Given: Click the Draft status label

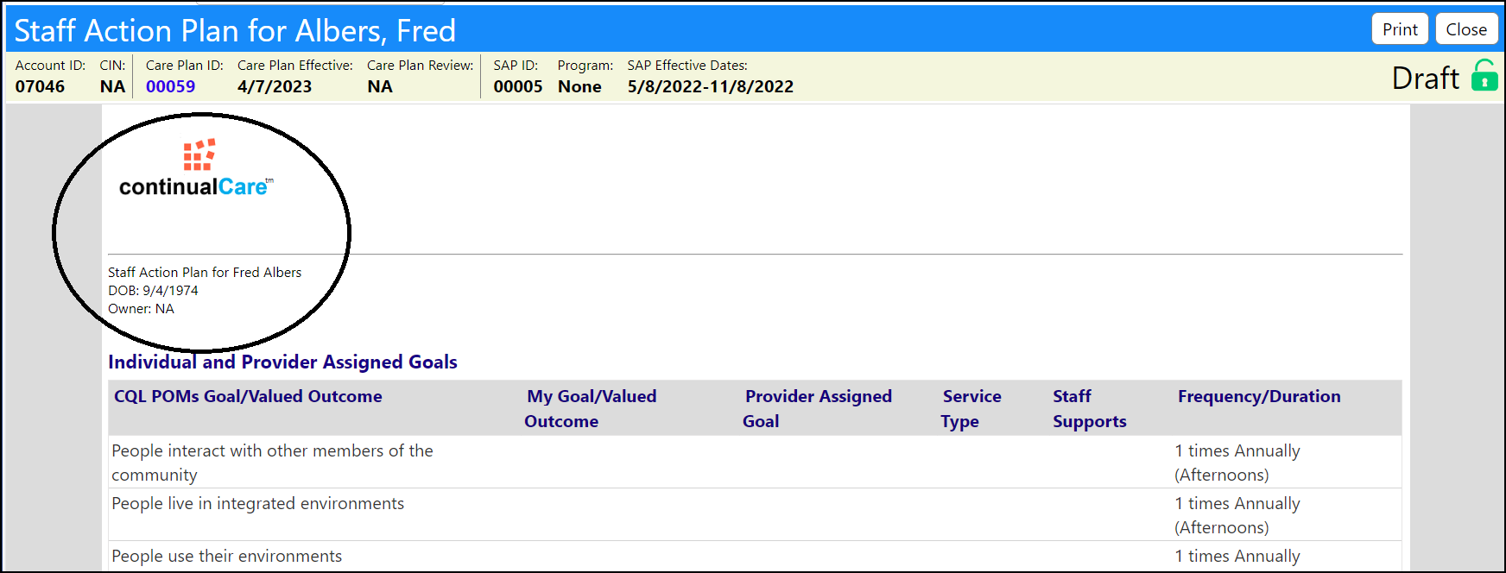Looking at the screenshot, I should tap(1425, 78).
